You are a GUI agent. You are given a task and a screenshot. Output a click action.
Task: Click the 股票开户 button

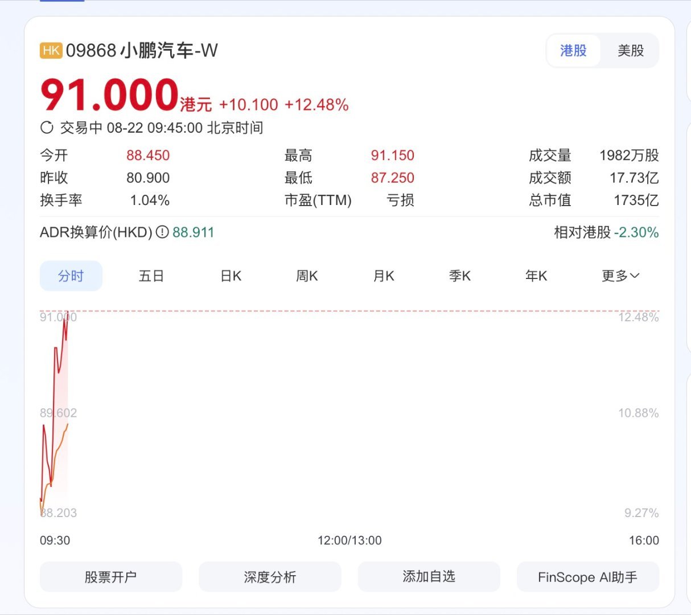(111, 577)
